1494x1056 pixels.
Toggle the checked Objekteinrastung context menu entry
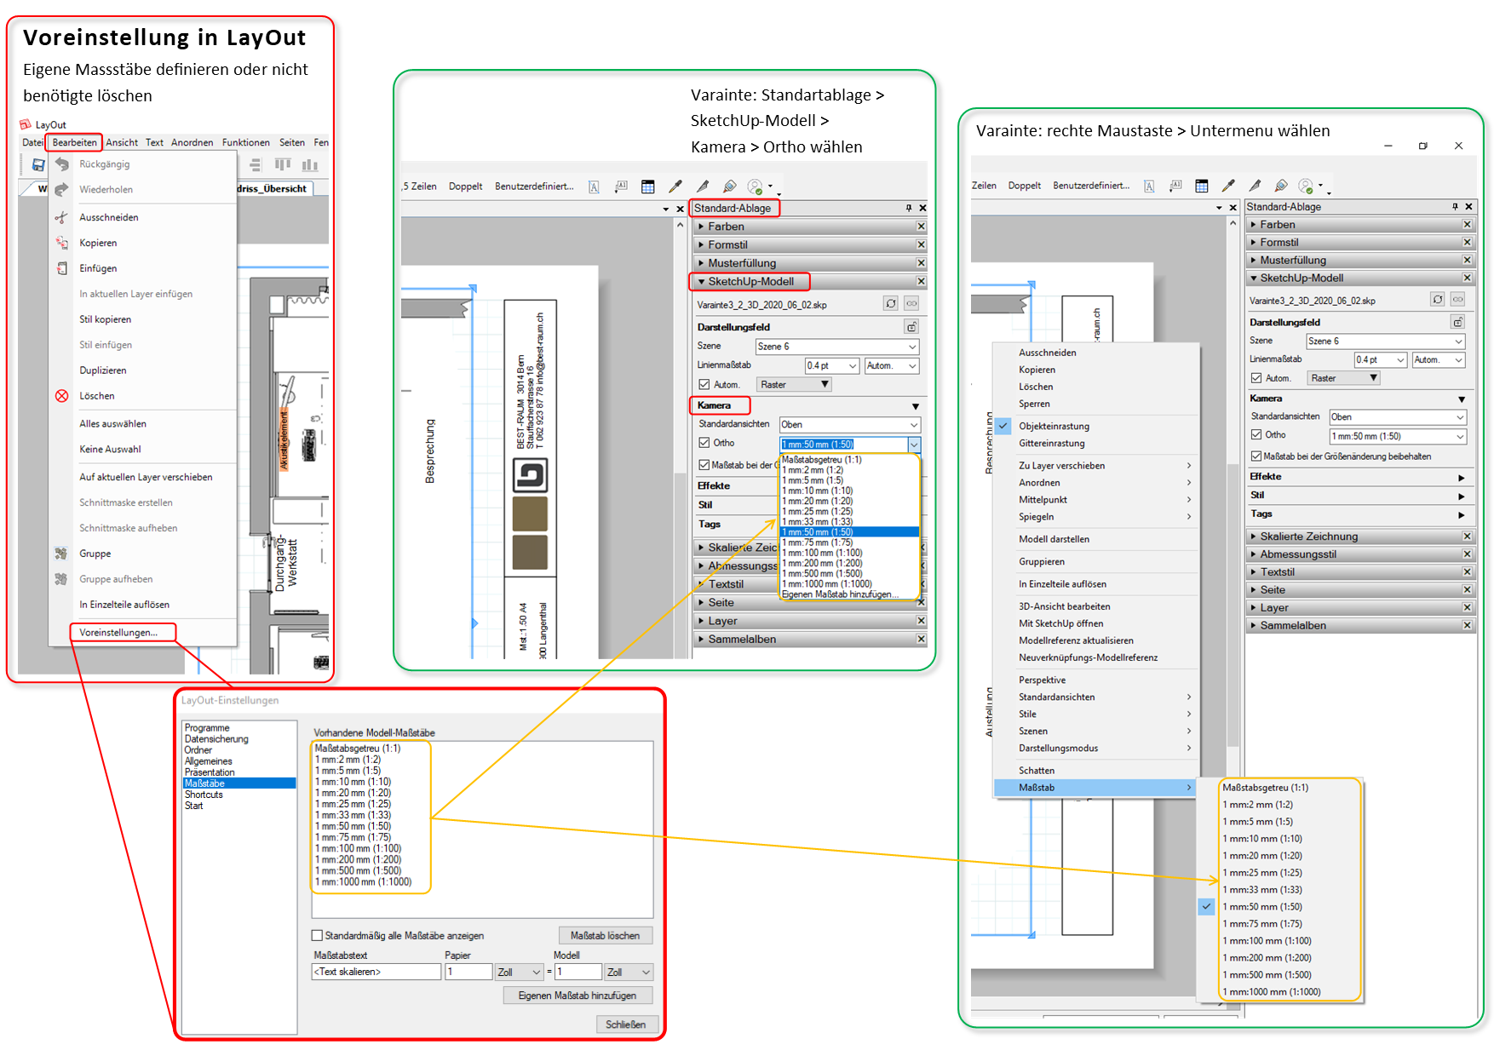coord(1054,426)
